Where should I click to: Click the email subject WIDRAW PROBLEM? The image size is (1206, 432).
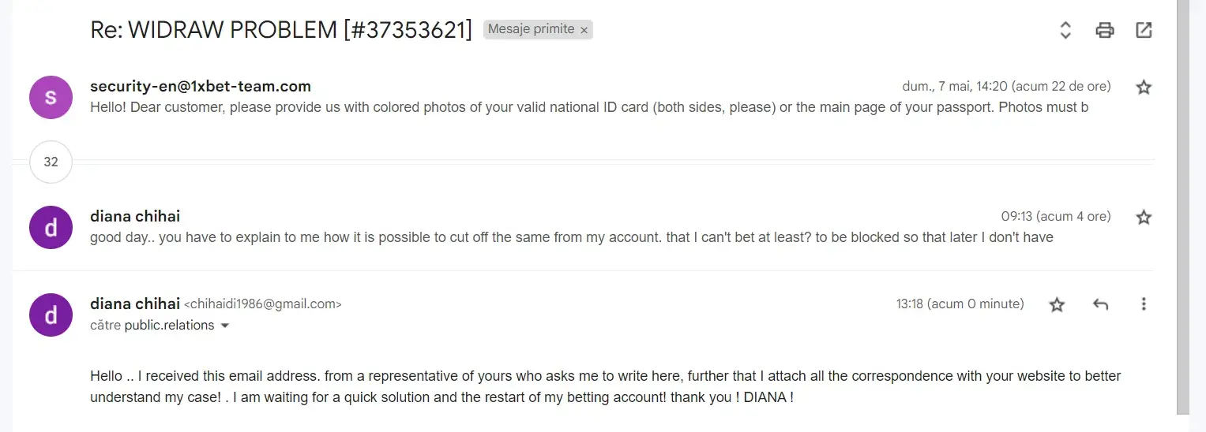pyautogui.click(x=280, y=30)
